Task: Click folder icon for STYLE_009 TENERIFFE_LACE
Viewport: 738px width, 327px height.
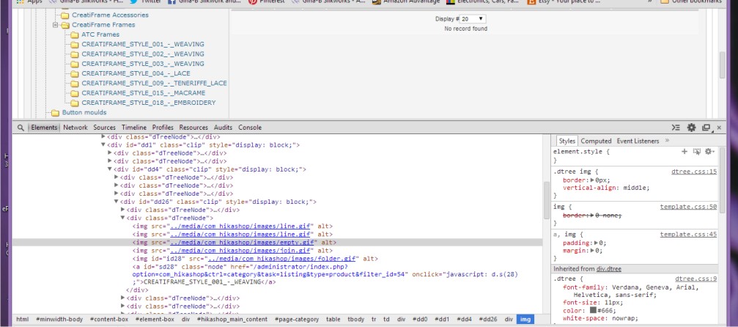Action: coord(74,84)
